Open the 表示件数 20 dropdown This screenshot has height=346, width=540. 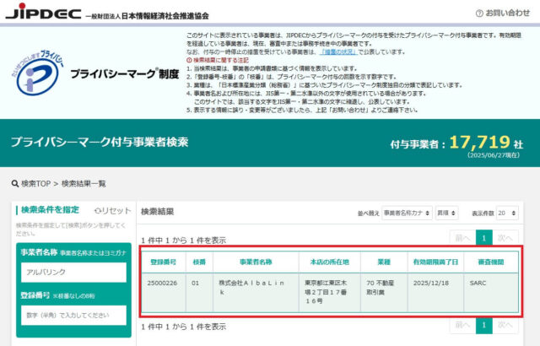coord(507,214)
